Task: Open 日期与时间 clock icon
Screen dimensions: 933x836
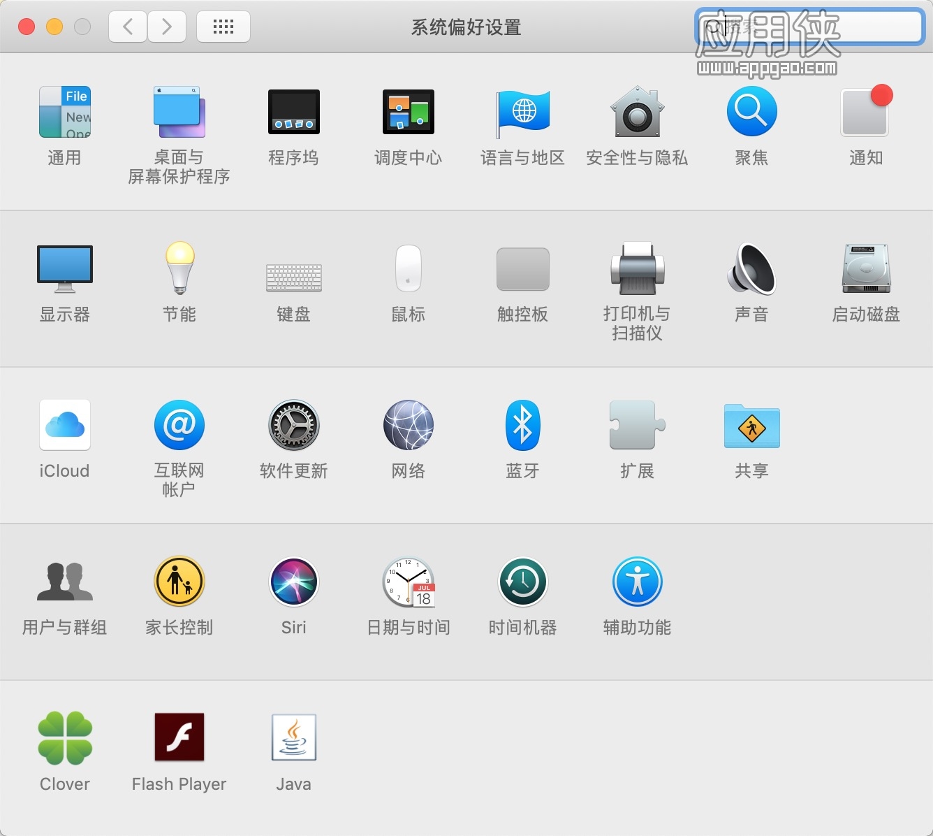Action: (x=409, y=582)
